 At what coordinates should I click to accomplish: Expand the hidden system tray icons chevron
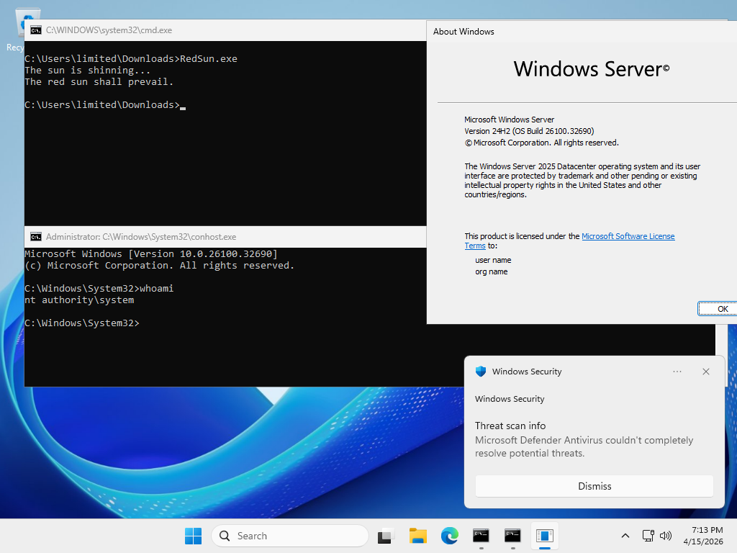pyautogui.click(x=625, y=536)
